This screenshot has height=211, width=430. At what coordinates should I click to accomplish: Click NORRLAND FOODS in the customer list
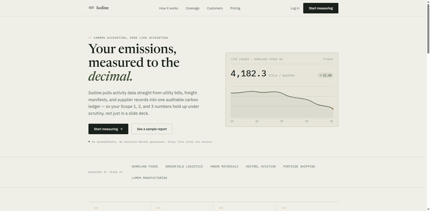145,166
